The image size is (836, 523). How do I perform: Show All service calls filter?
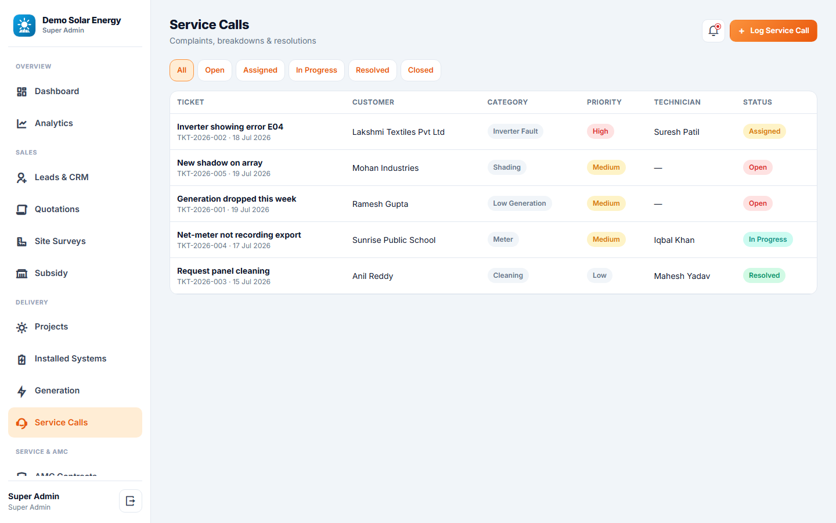(x=182, y=70)
